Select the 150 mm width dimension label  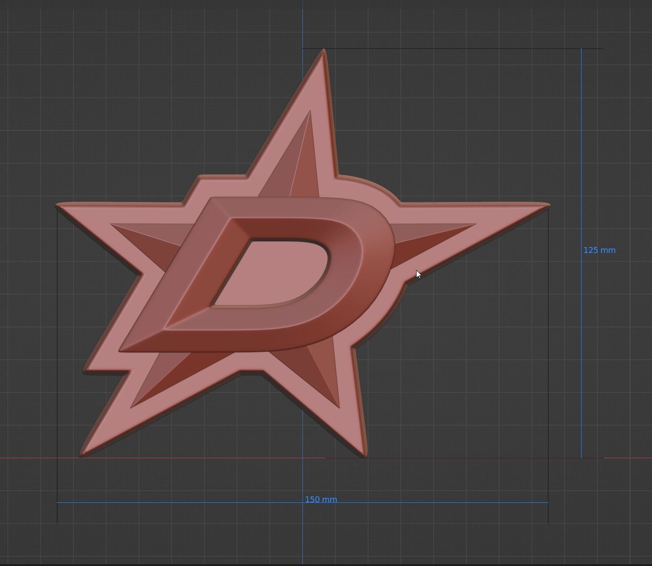click(321, 499)
